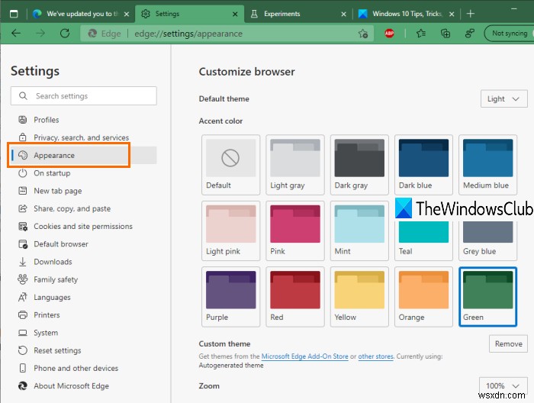Switch to the Windows 10 Tips, Tricks tab

[407, 14]
